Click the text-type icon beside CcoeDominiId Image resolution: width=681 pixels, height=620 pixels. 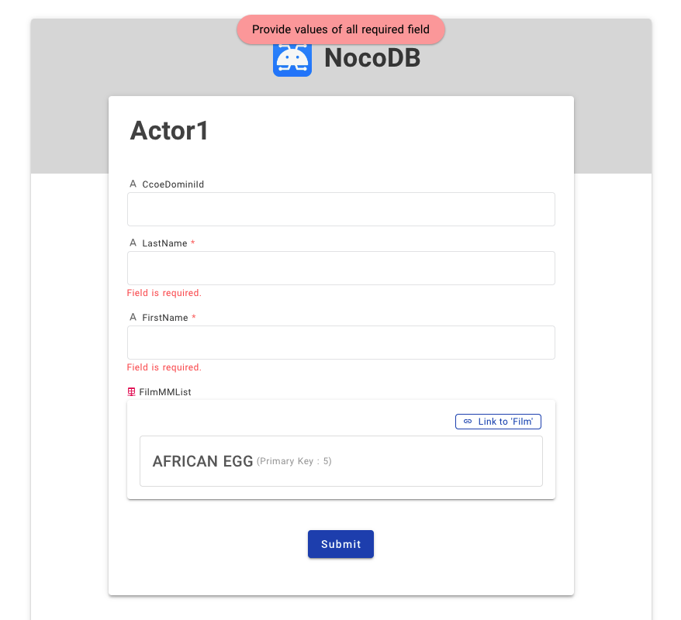pyautogui.click(x=132, y=184)
